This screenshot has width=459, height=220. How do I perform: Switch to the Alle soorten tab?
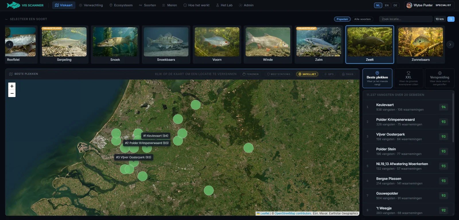pyautogui.click(x=362, y=19)
